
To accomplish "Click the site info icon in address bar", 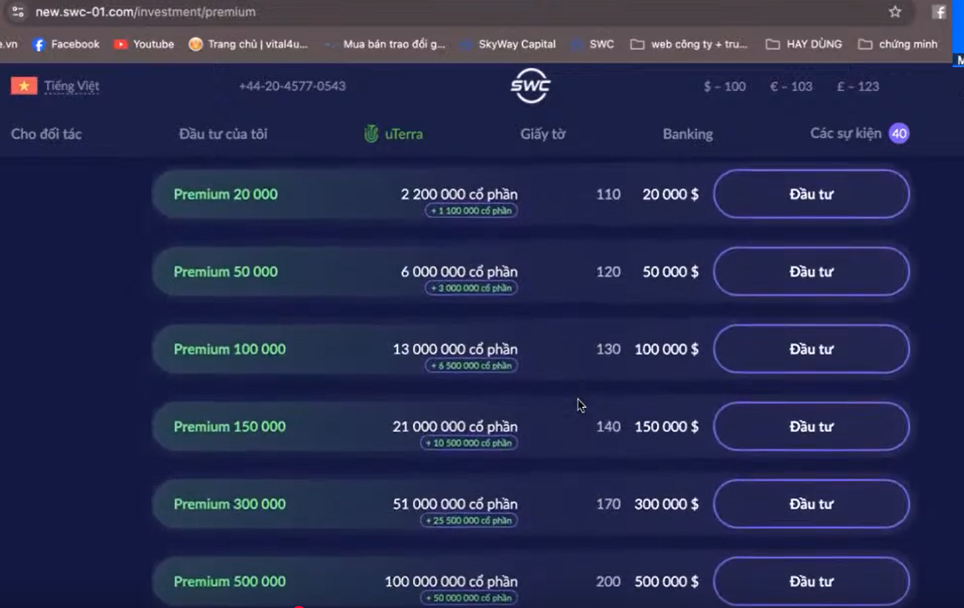I will [18, 12].
